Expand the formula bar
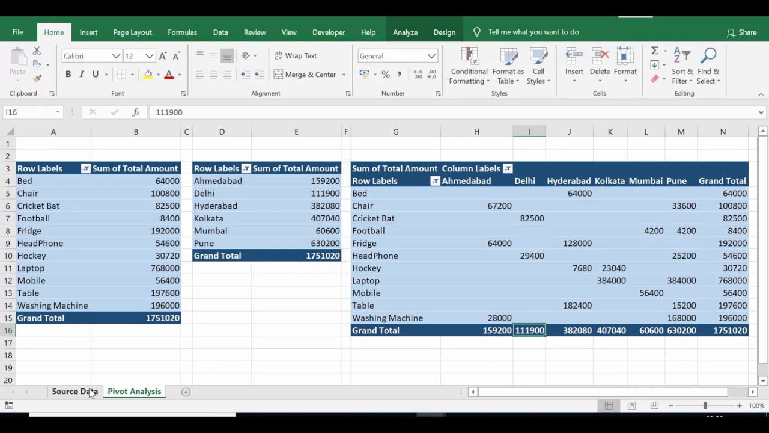Screen dimensions: 769x433 point(761,112)
